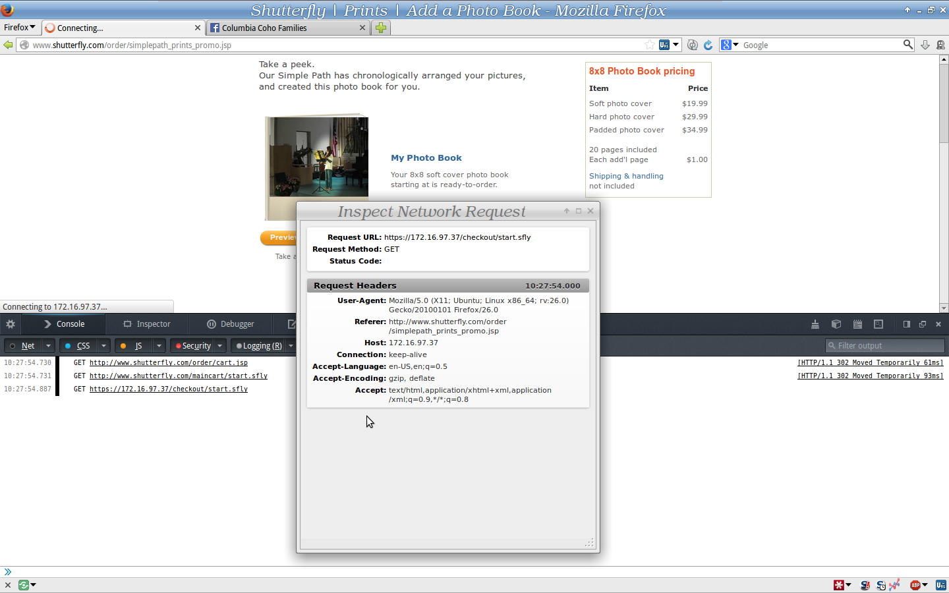This screenshot has width=949, height=593.
Task: Dock devtools to the side
Action: tap(906, 324)
